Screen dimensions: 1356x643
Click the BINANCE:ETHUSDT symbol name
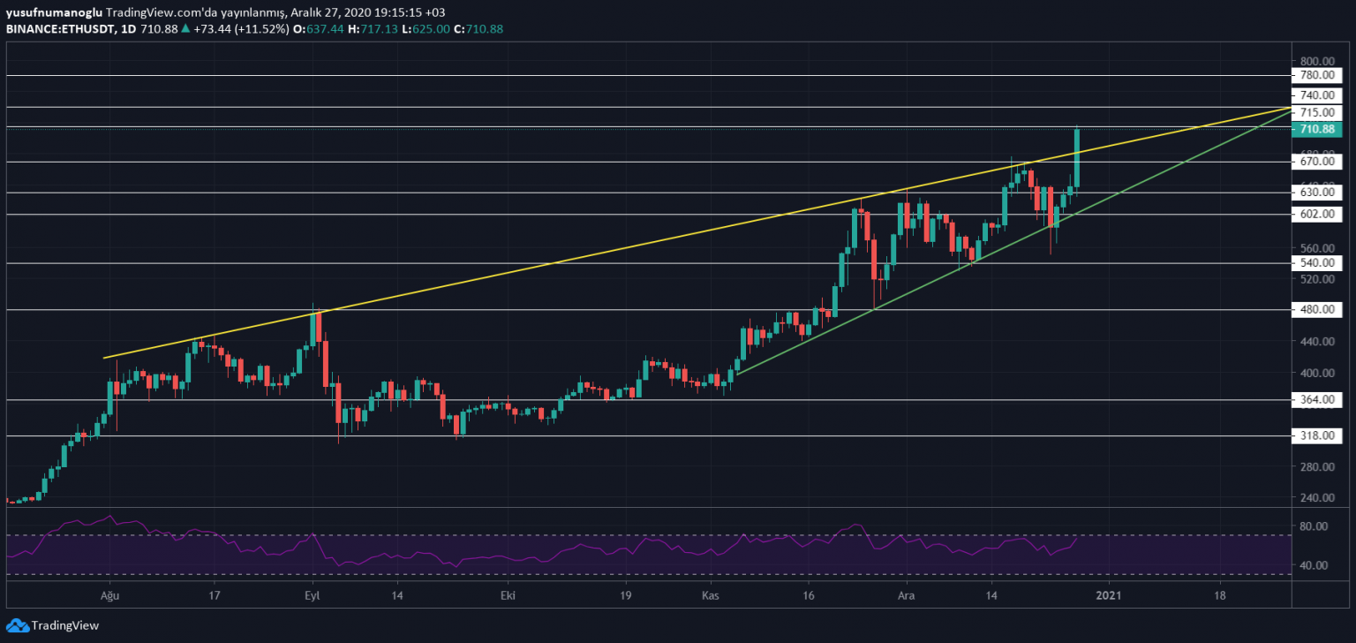tap(59, 29)
